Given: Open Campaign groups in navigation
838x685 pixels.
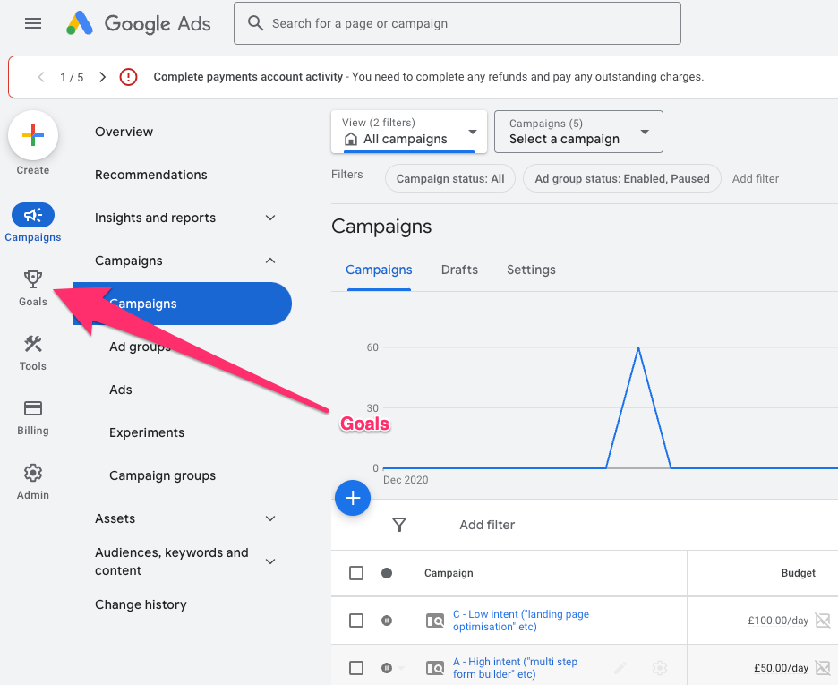Looking at the screenshot, I should pyautogui.click(x=162, y=475).
